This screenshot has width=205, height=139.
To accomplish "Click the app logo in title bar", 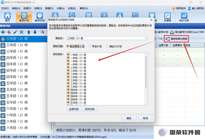I will (2, 2).
